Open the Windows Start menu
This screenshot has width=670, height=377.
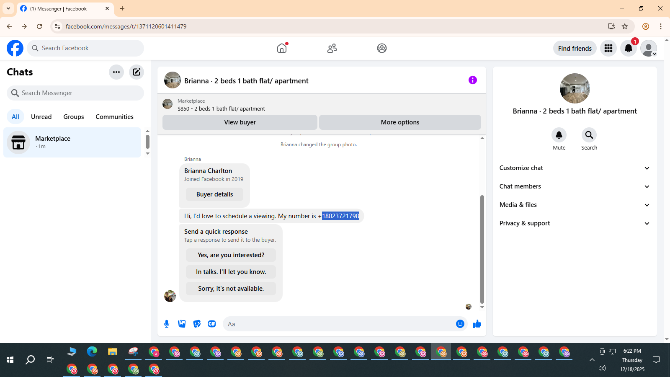[x=10, y=360]
